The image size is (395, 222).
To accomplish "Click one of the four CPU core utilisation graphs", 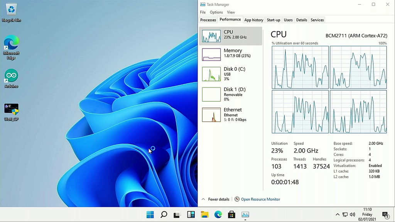I will (x=300, y=67).
